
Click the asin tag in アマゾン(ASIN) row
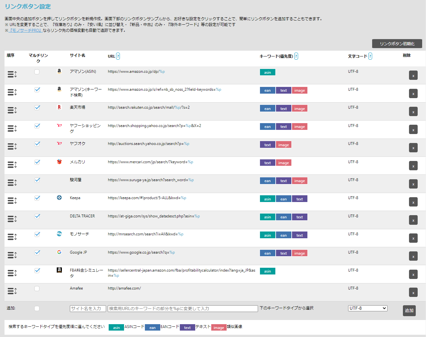pos(268,72)
